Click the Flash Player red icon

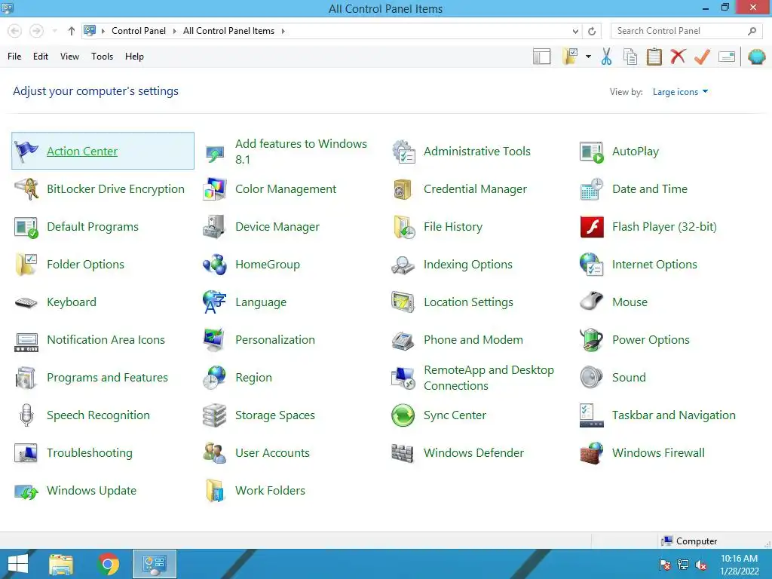(x=592, y=227)
